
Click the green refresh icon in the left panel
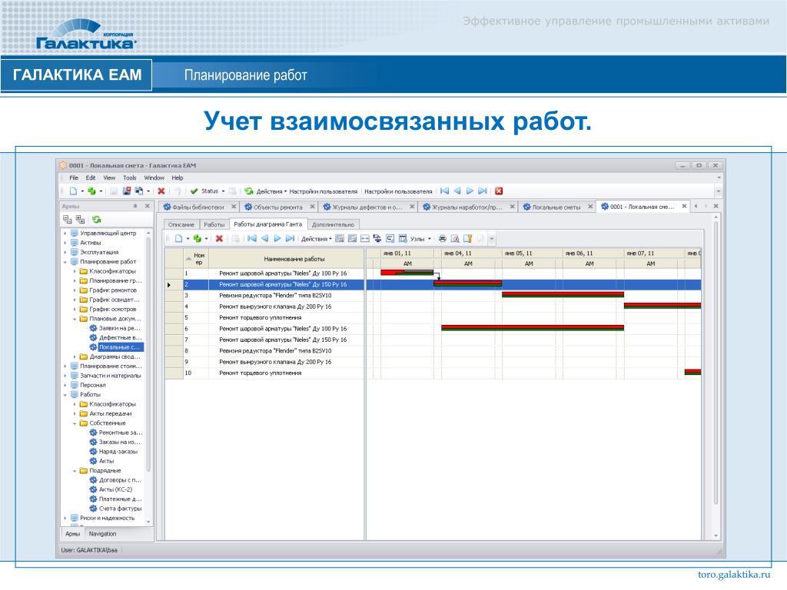coord(96,219)
